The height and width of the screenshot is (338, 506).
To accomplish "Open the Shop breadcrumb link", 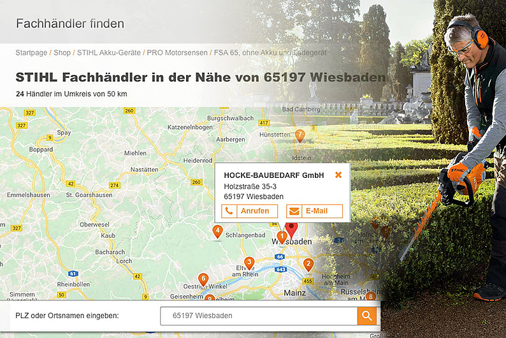I will point(62,53).
